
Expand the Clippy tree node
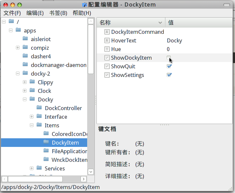(25, 82)
